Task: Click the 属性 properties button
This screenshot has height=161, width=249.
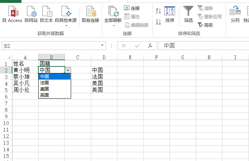Action: coord(132,16)
